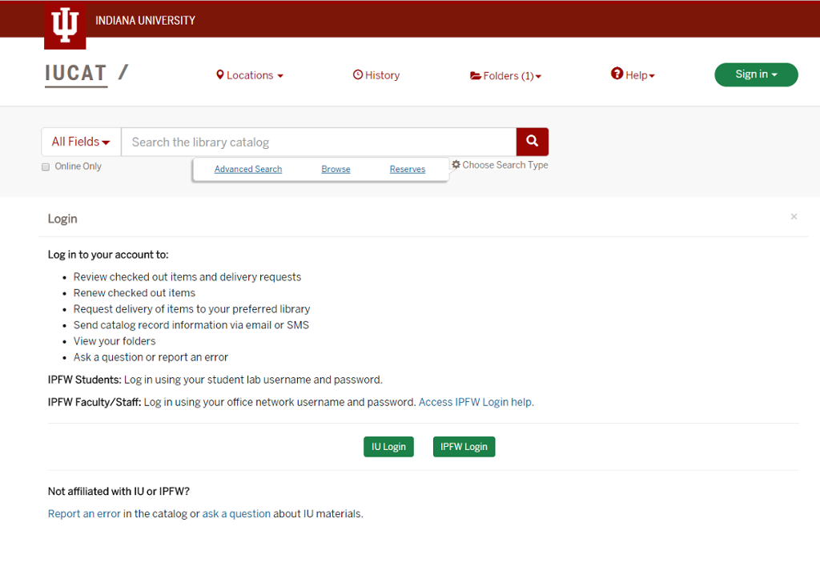
Task: Select the IUCAT home logo
Action: [x=76, y=72]
